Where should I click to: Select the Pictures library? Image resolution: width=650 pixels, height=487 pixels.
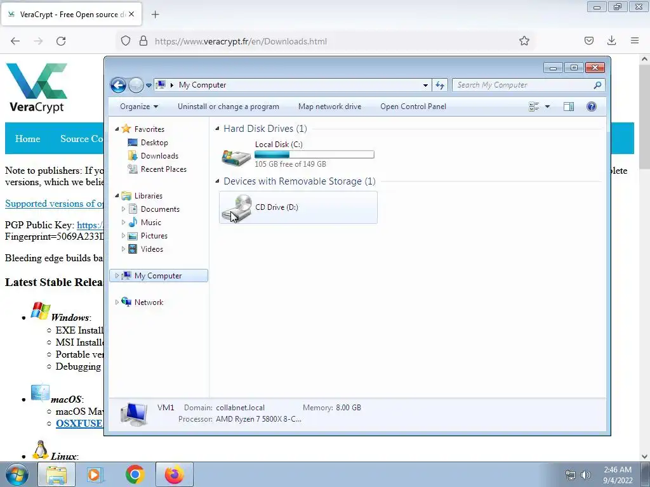(154, 236)
